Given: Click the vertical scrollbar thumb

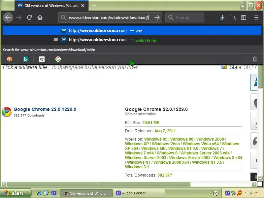Looking at the screenshot, I should click(260, 77).
